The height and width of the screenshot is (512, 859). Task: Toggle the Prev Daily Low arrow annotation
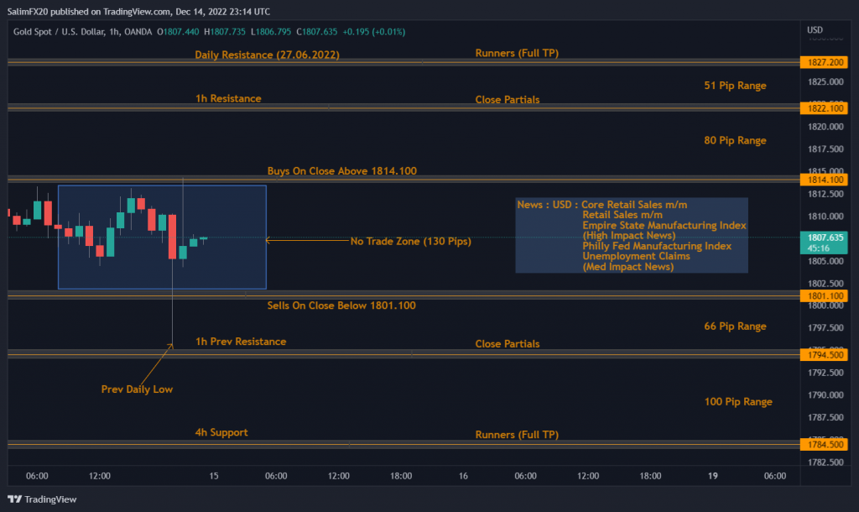click(x=137, y=389)
